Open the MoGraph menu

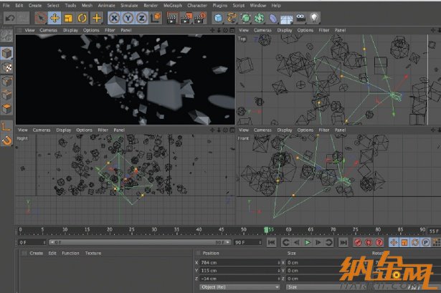pos(173,5)
